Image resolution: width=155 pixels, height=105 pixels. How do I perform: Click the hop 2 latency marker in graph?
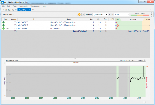click(118, 25)
